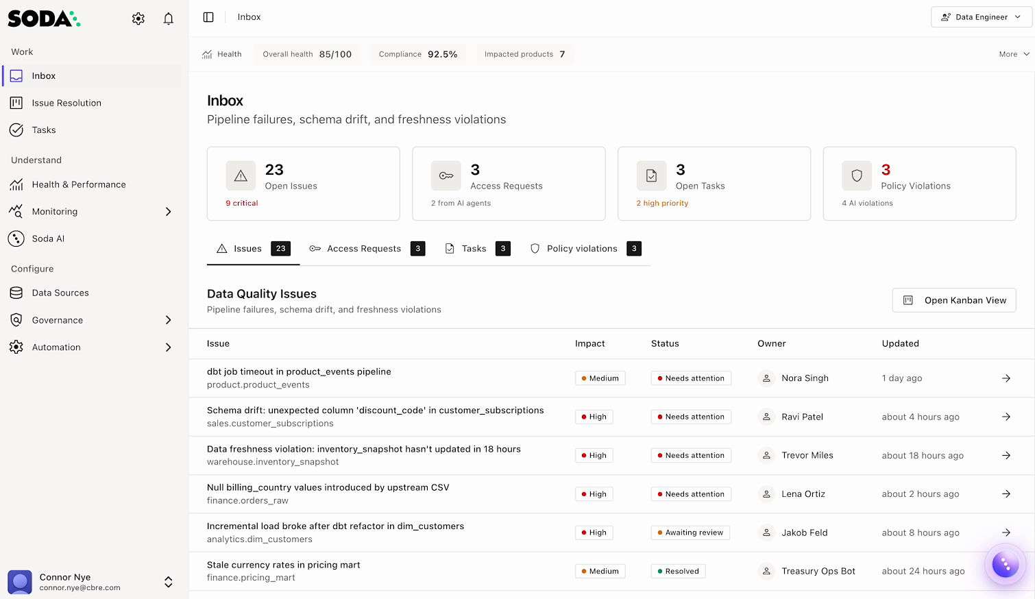The width and height of the screenshot is (1035, 599).
Task: Click Nora Singh owner avatar icon
Action: point(766,378)
